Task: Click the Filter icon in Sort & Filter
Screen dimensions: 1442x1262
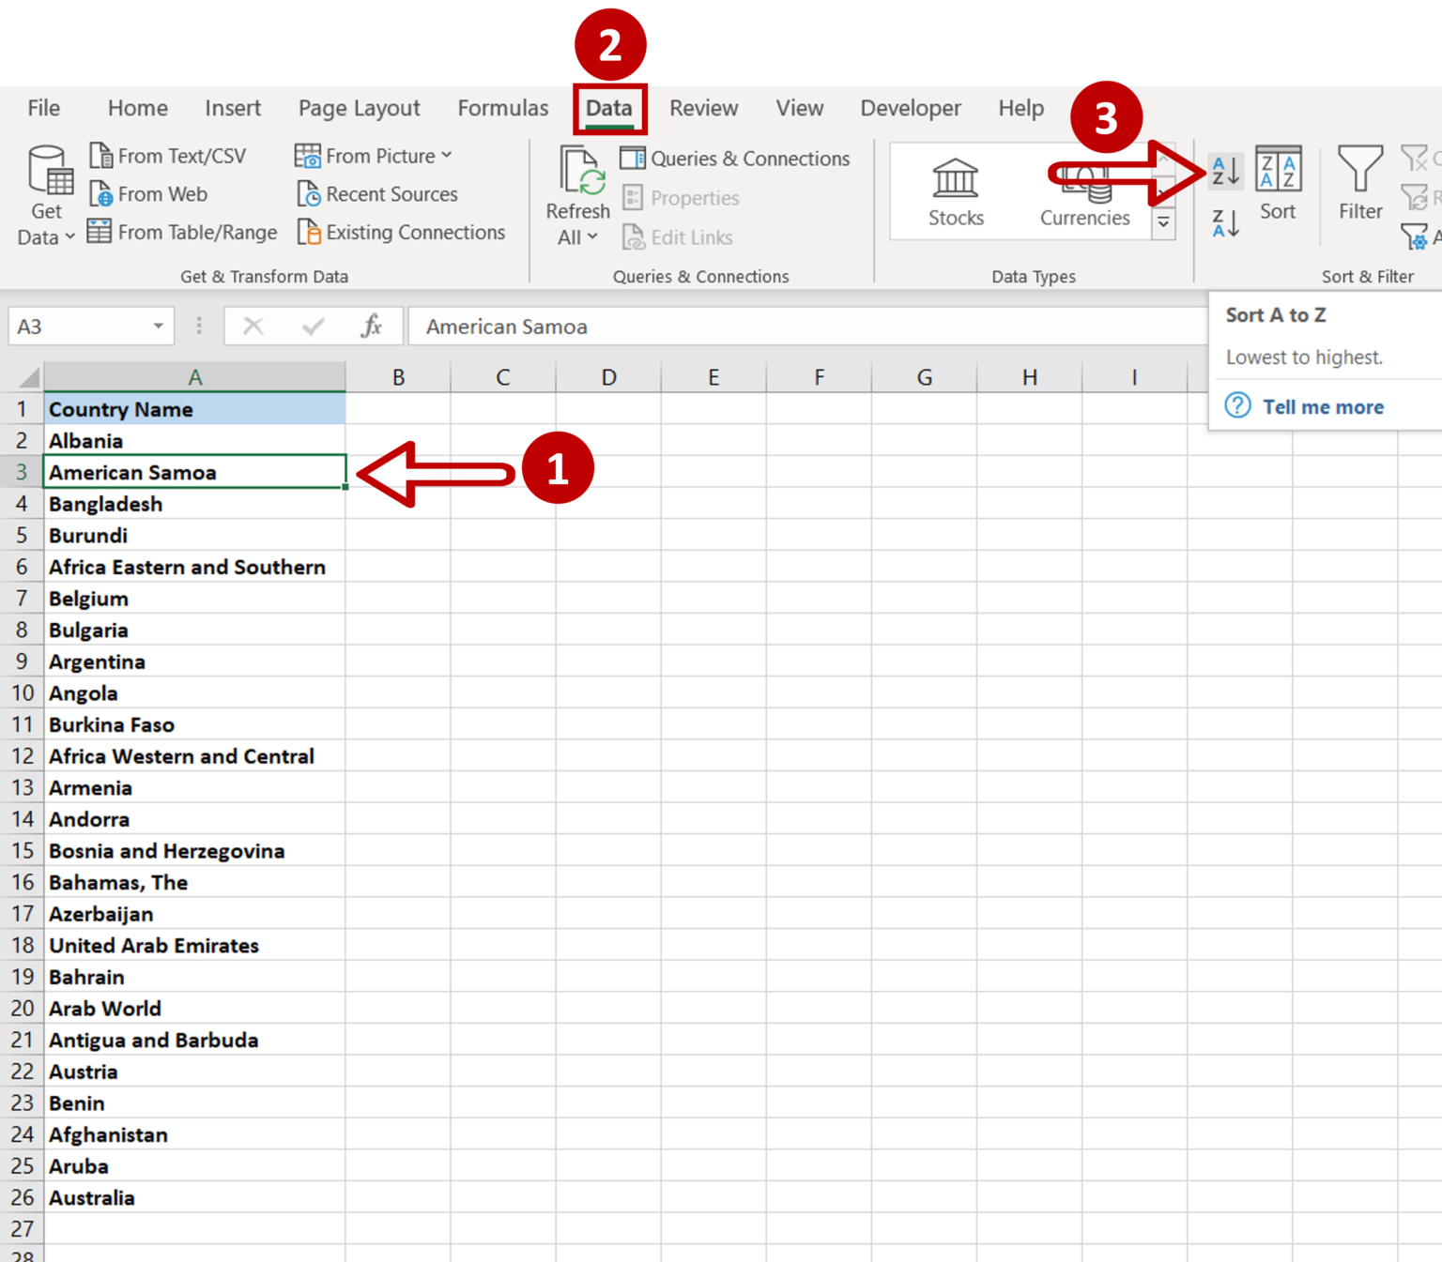Action: [x=1359, y=185]
